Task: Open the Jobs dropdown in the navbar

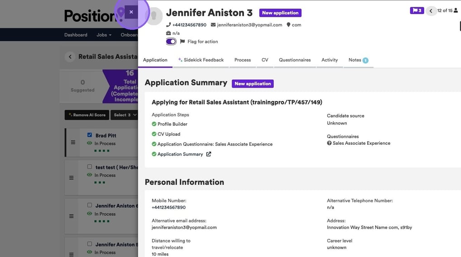Action: 104,35
